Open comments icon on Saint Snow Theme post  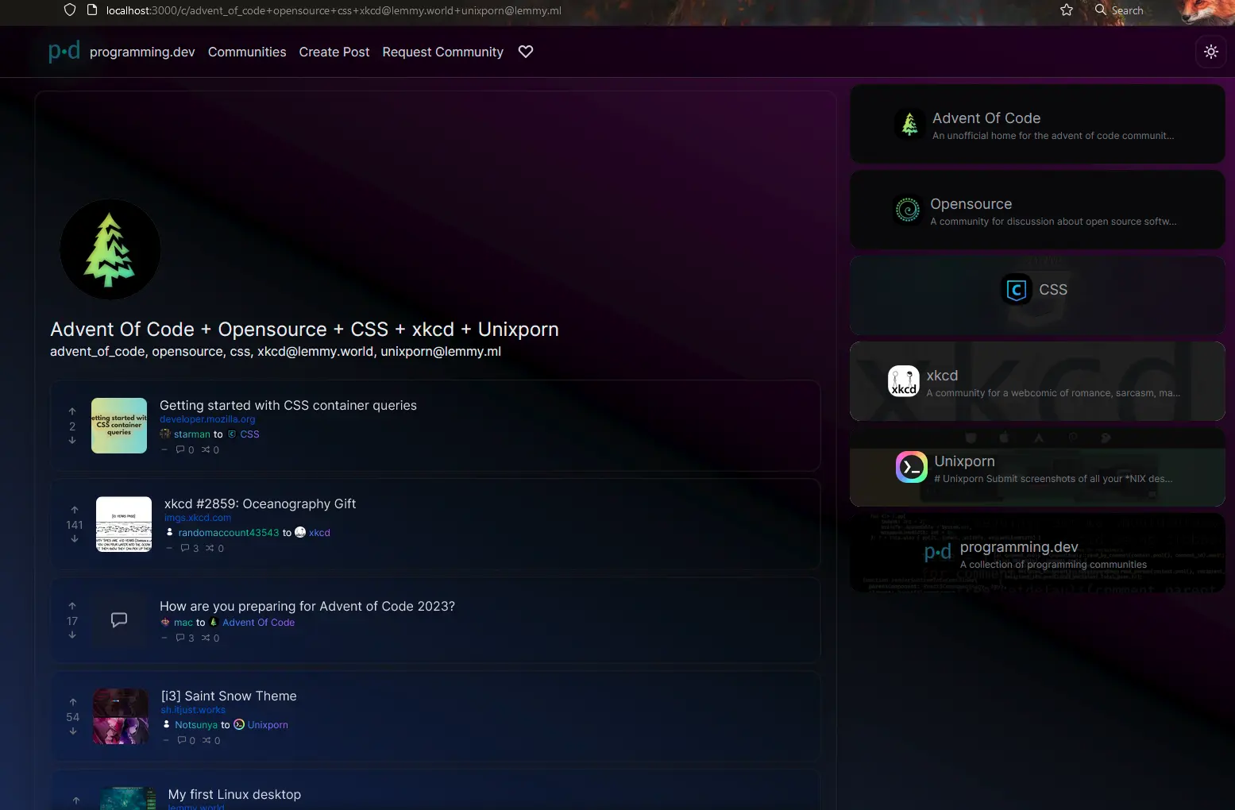tap(182, 740)
